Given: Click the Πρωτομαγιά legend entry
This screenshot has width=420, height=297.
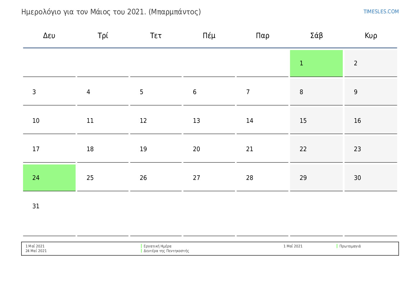Looking at the screenshot, I should pyautogui.click(x=350, y=246).
